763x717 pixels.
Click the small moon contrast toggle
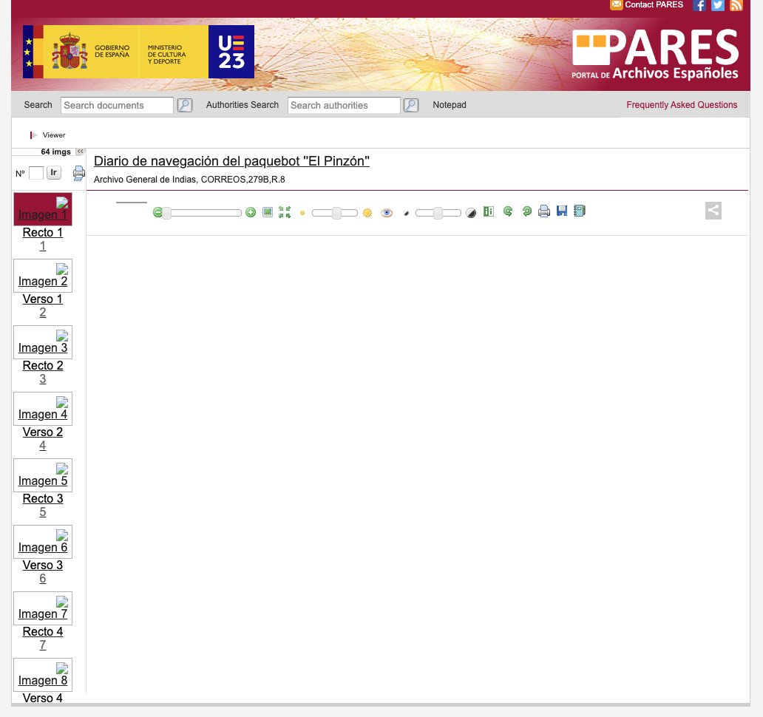405,212
